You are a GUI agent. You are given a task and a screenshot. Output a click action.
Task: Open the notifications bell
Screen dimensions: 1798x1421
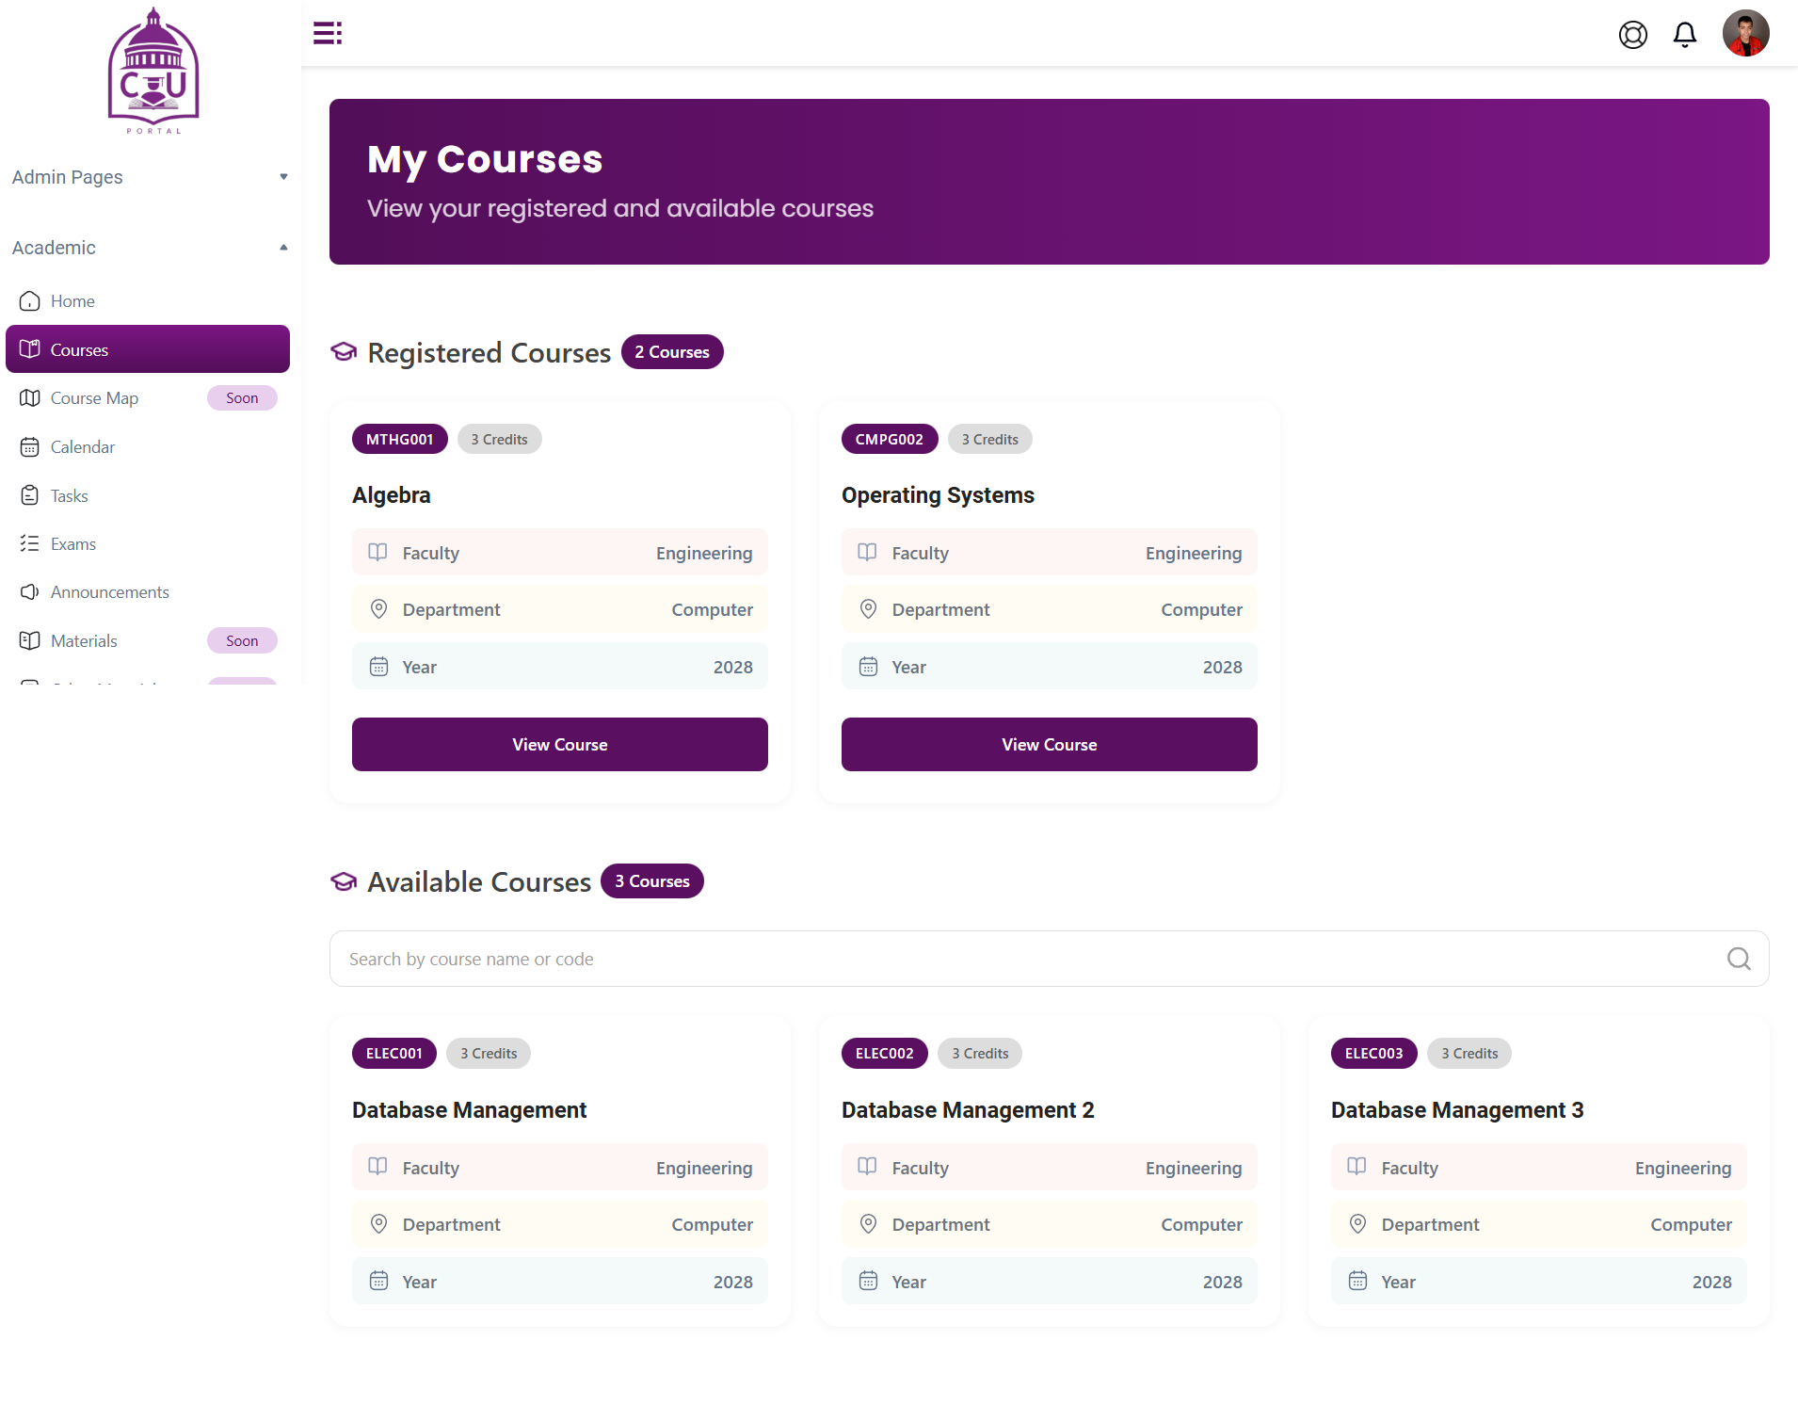1684,35
